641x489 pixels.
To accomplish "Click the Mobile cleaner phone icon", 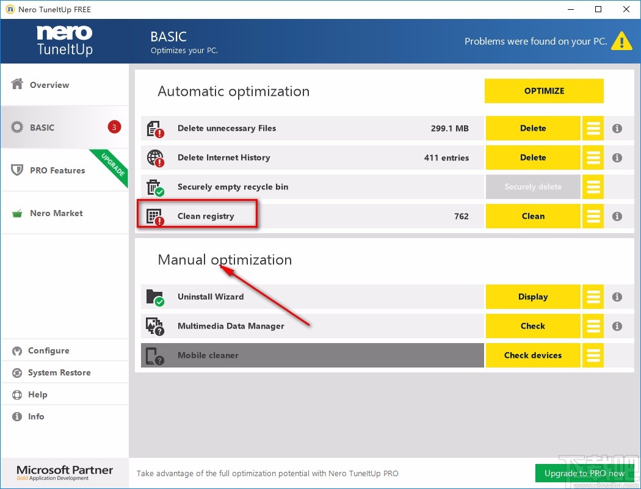I will [x=155, y=356].
